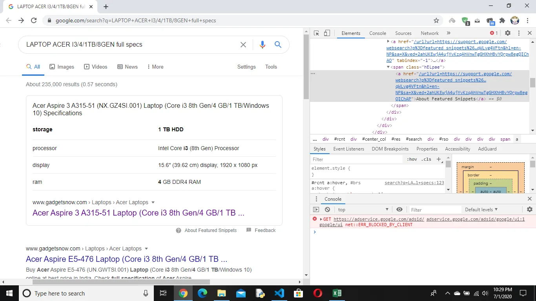Click the page's horizontal scrollbar thumb

coord(121,282)
